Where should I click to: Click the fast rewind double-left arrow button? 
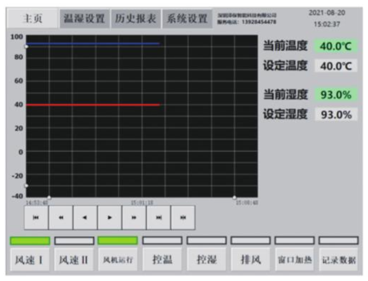coord(61,218)
